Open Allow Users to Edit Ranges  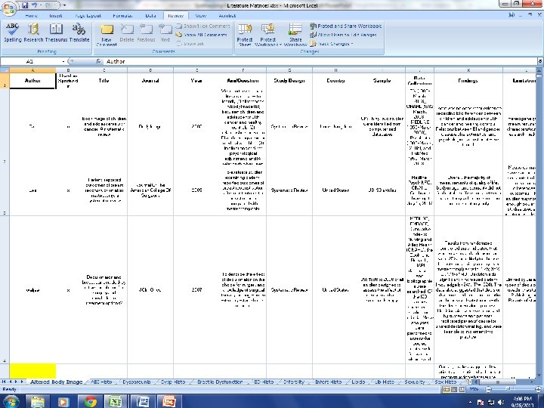pos(343,35)
